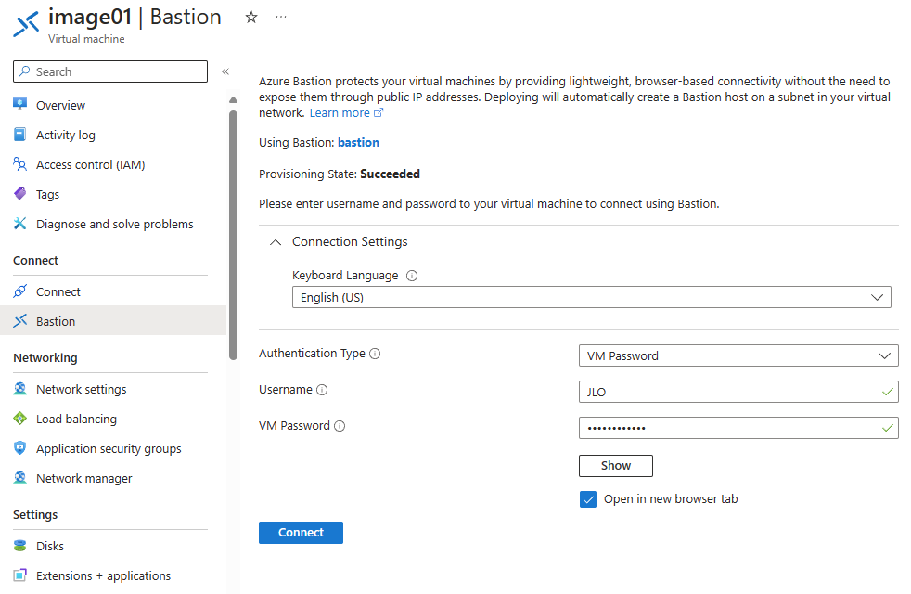911x594 pixels.
Task: Click the Activity log icon
Action: point(19,135)
